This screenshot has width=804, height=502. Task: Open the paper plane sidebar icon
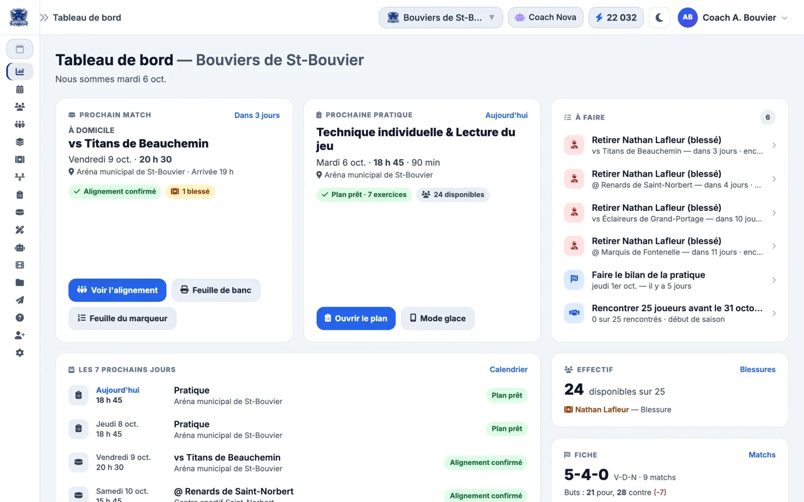point(20,300)
